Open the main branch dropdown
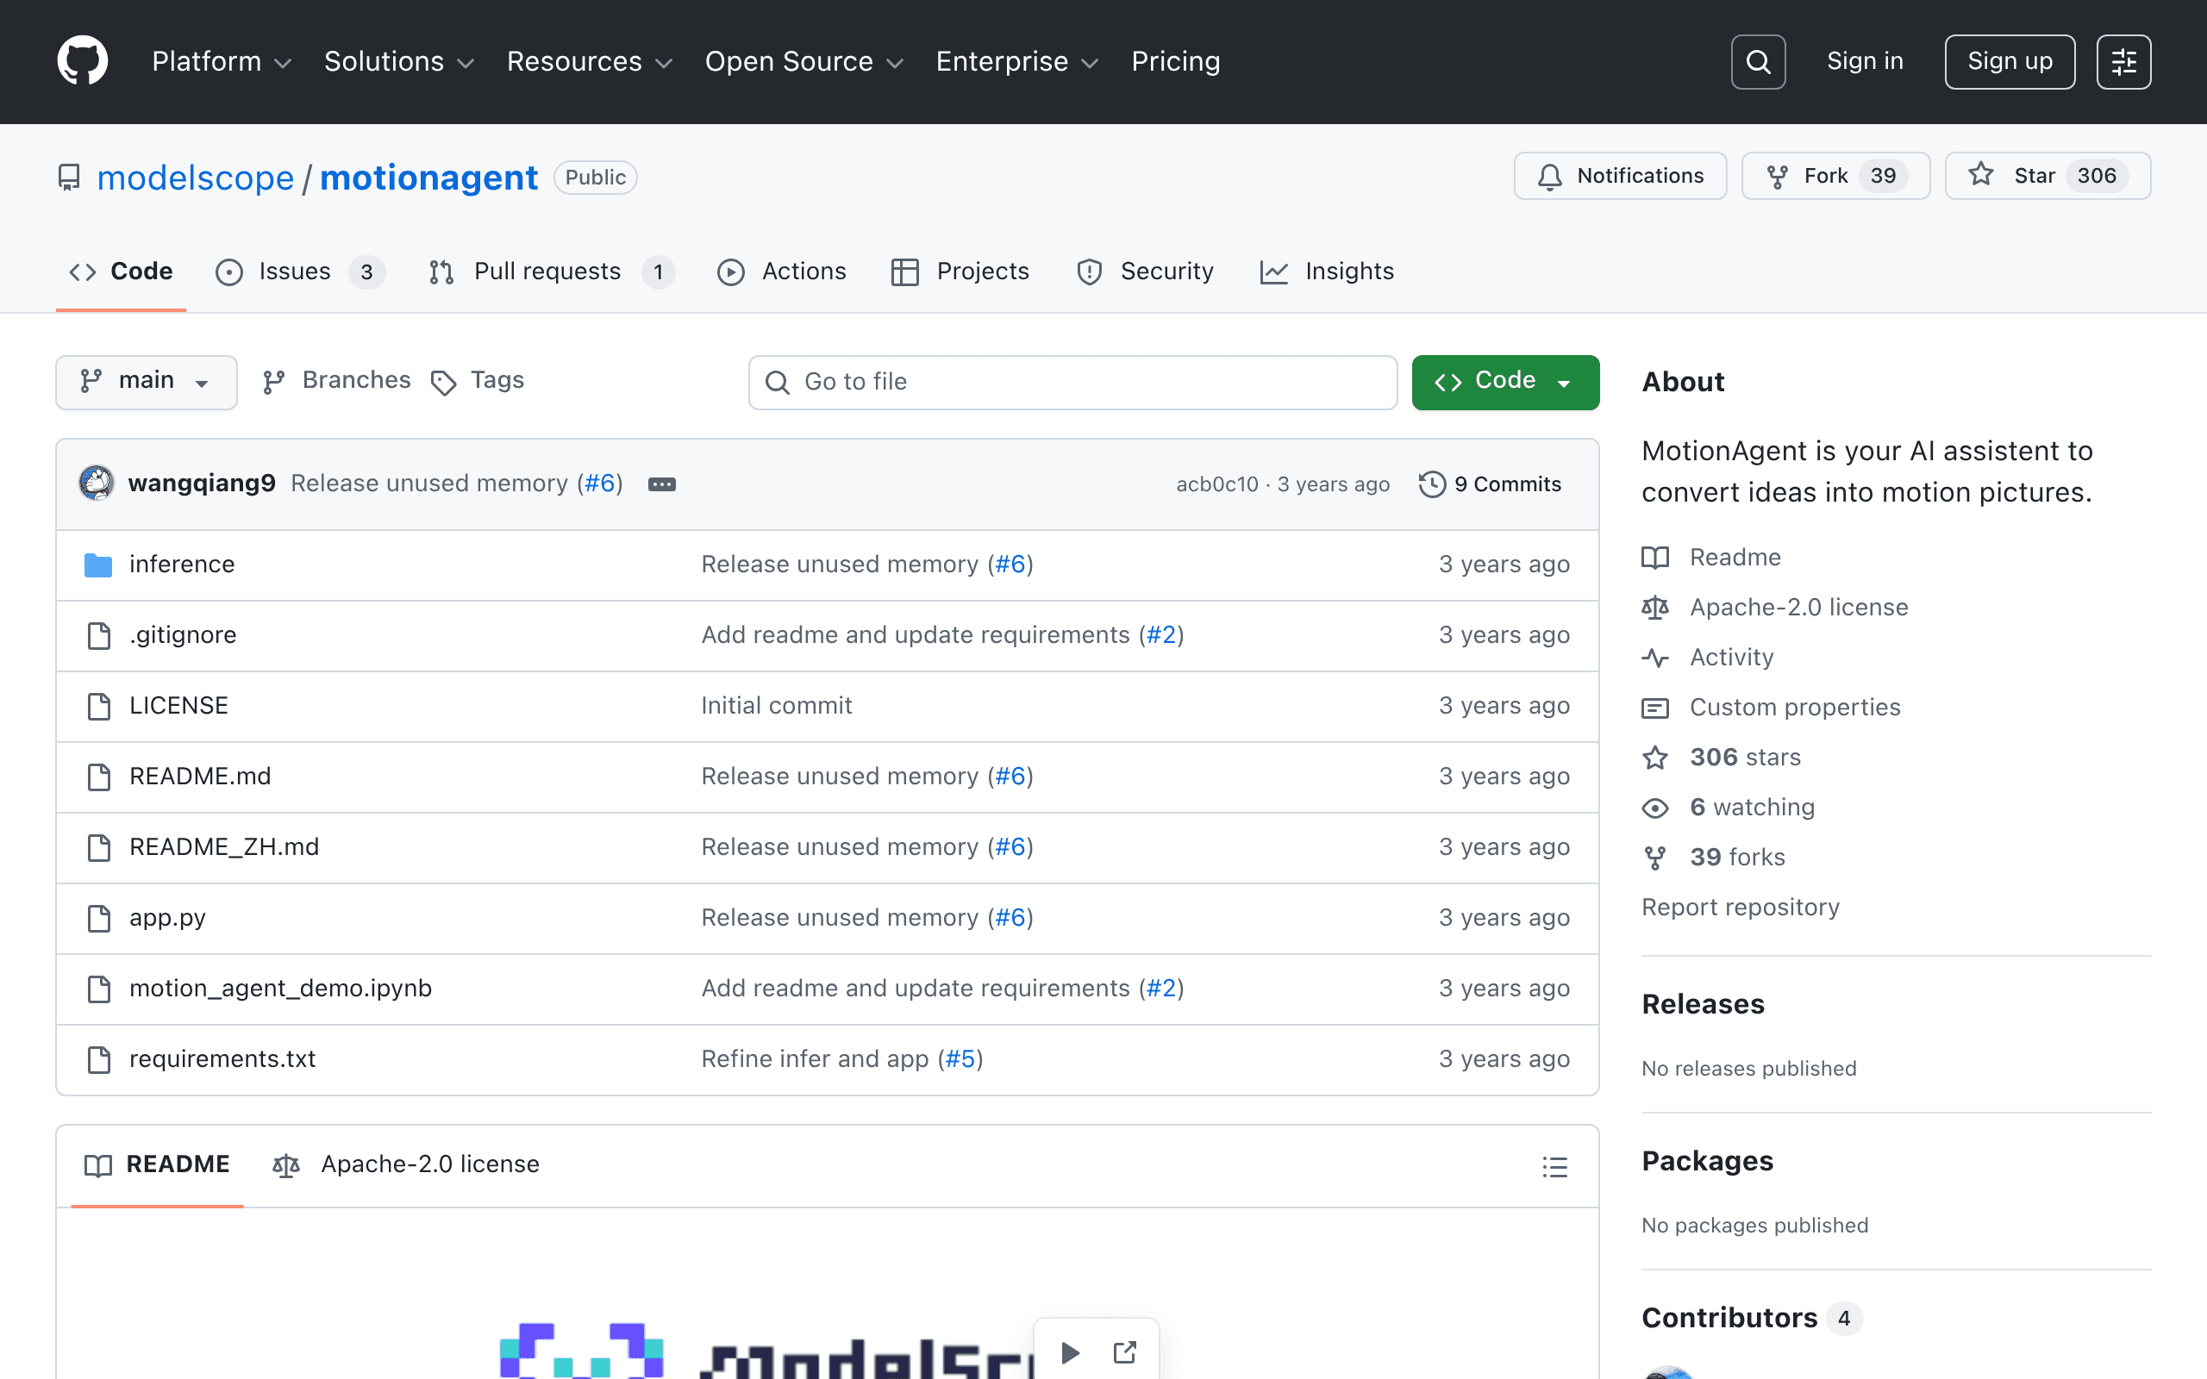 click(146, 381)
